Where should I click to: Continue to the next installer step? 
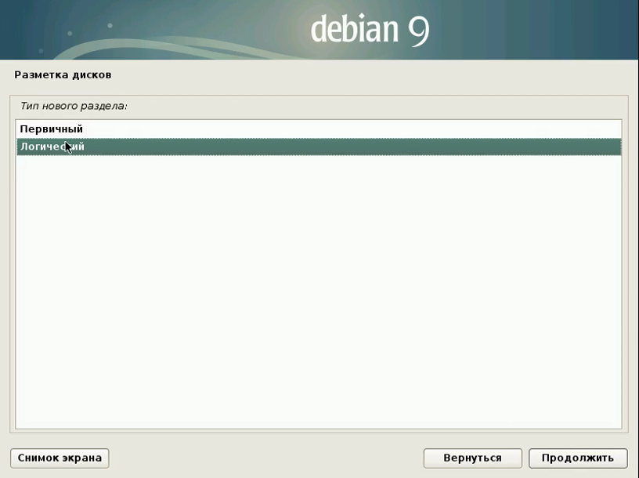click(x=578, y=458)
